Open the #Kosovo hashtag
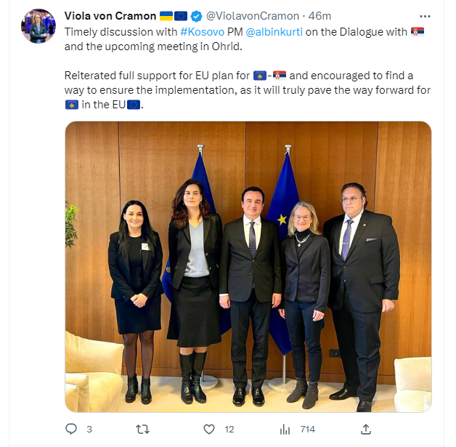The image size is (456, 447). tap(203, 32)
